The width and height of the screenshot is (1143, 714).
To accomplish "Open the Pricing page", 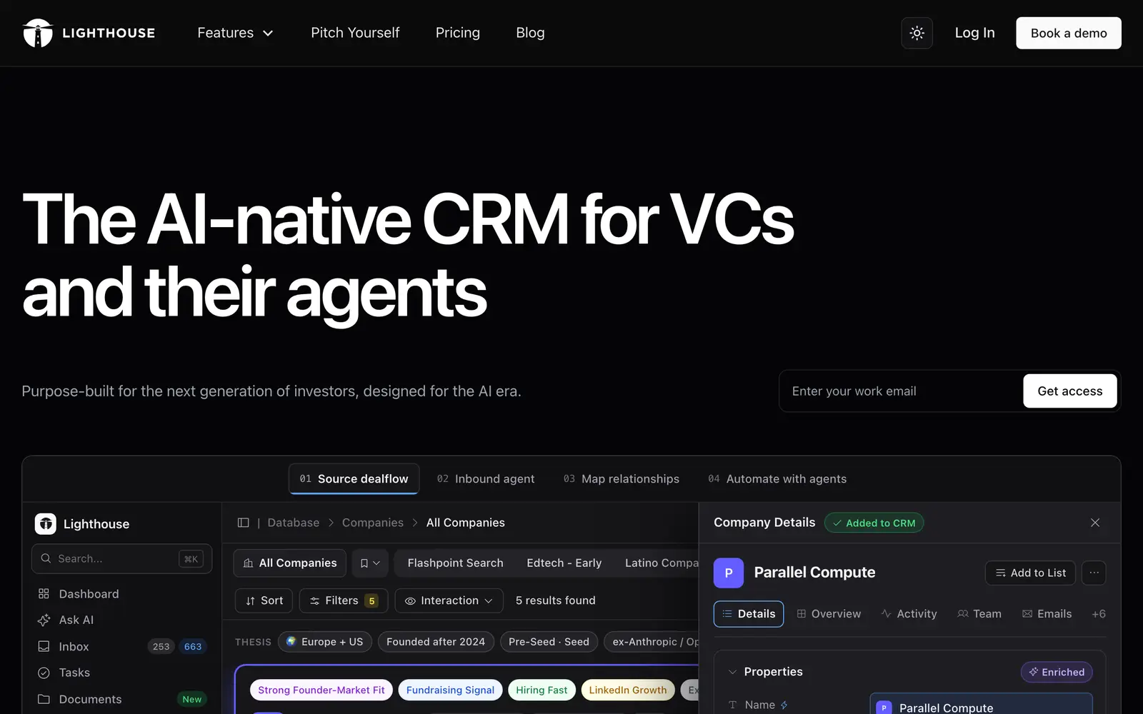I will 458,33.
